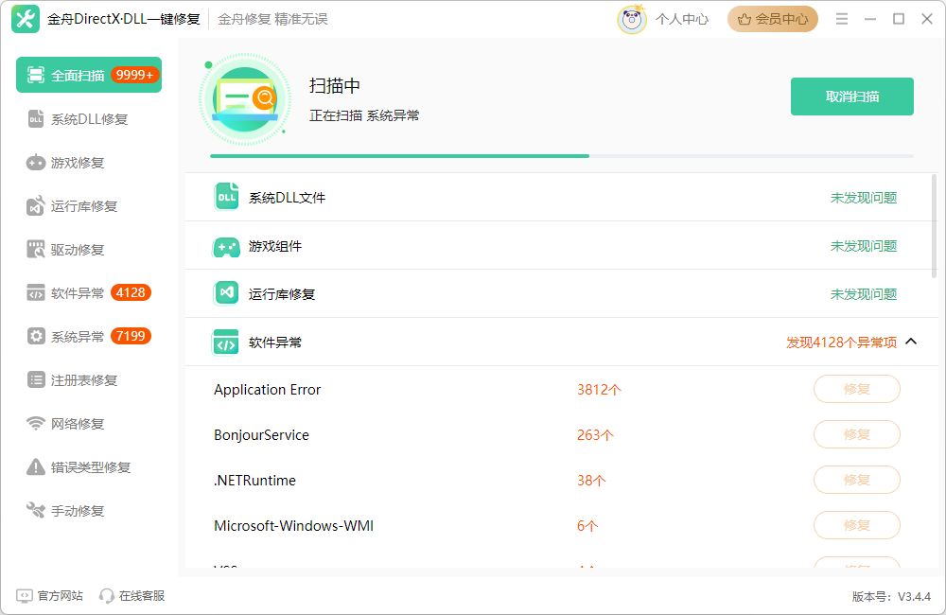Click 正在扫描 系统异常 status text
946x615 pixels.
click(364, 115)
